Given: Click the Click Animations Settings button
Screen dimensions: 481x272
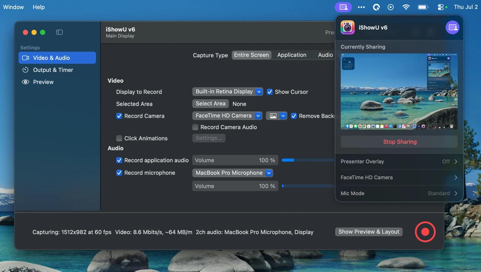Looking at the screenshot, I should pyautogui.click(x=209, y=138).
